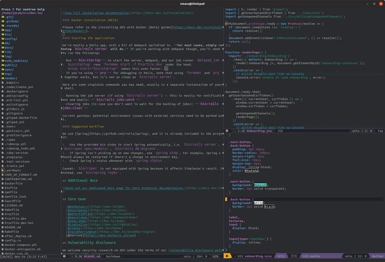Viewport: 385px width, 262px height.
Task: Click Onboarding.jsx buffer name in modeline
Action: pyautogui.click(x=259, y=131)
